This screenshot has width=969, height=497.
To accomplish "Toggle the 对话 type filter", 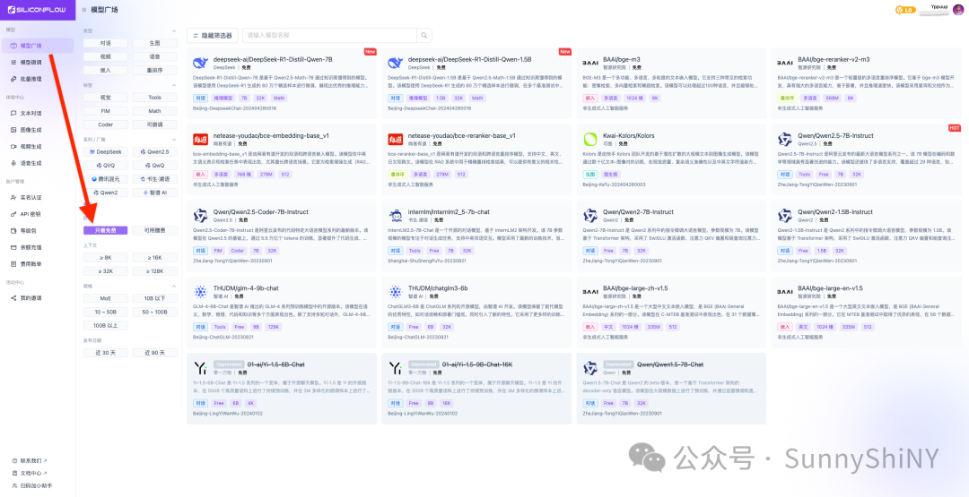I will click(x=106, y=43).
